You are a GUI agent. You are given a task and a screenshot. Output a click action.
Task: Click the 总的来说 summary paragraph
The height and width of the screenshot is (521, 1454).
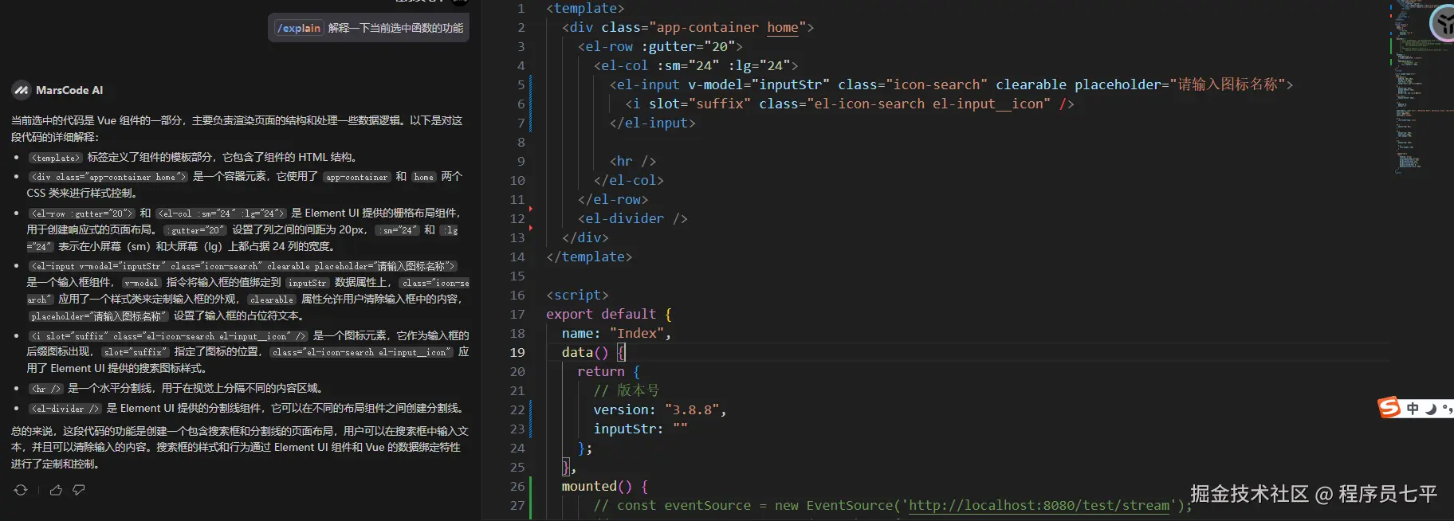tap(240, 447)
